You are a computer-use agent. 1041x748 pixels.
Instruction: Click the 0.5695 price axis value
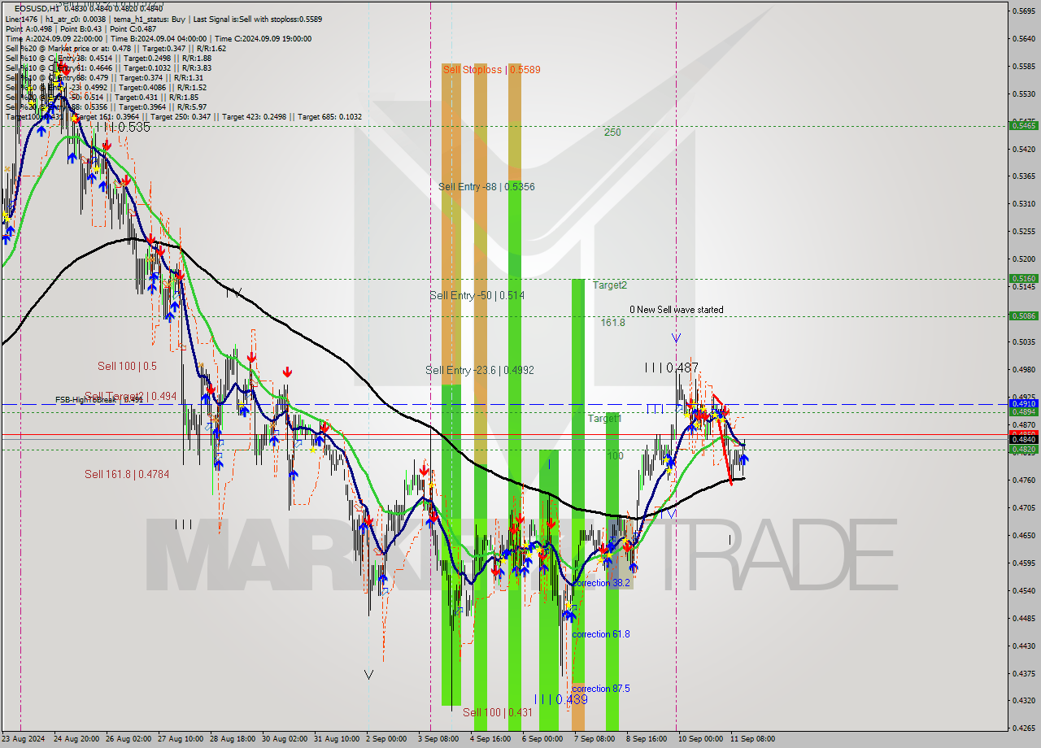point(1023,11)
